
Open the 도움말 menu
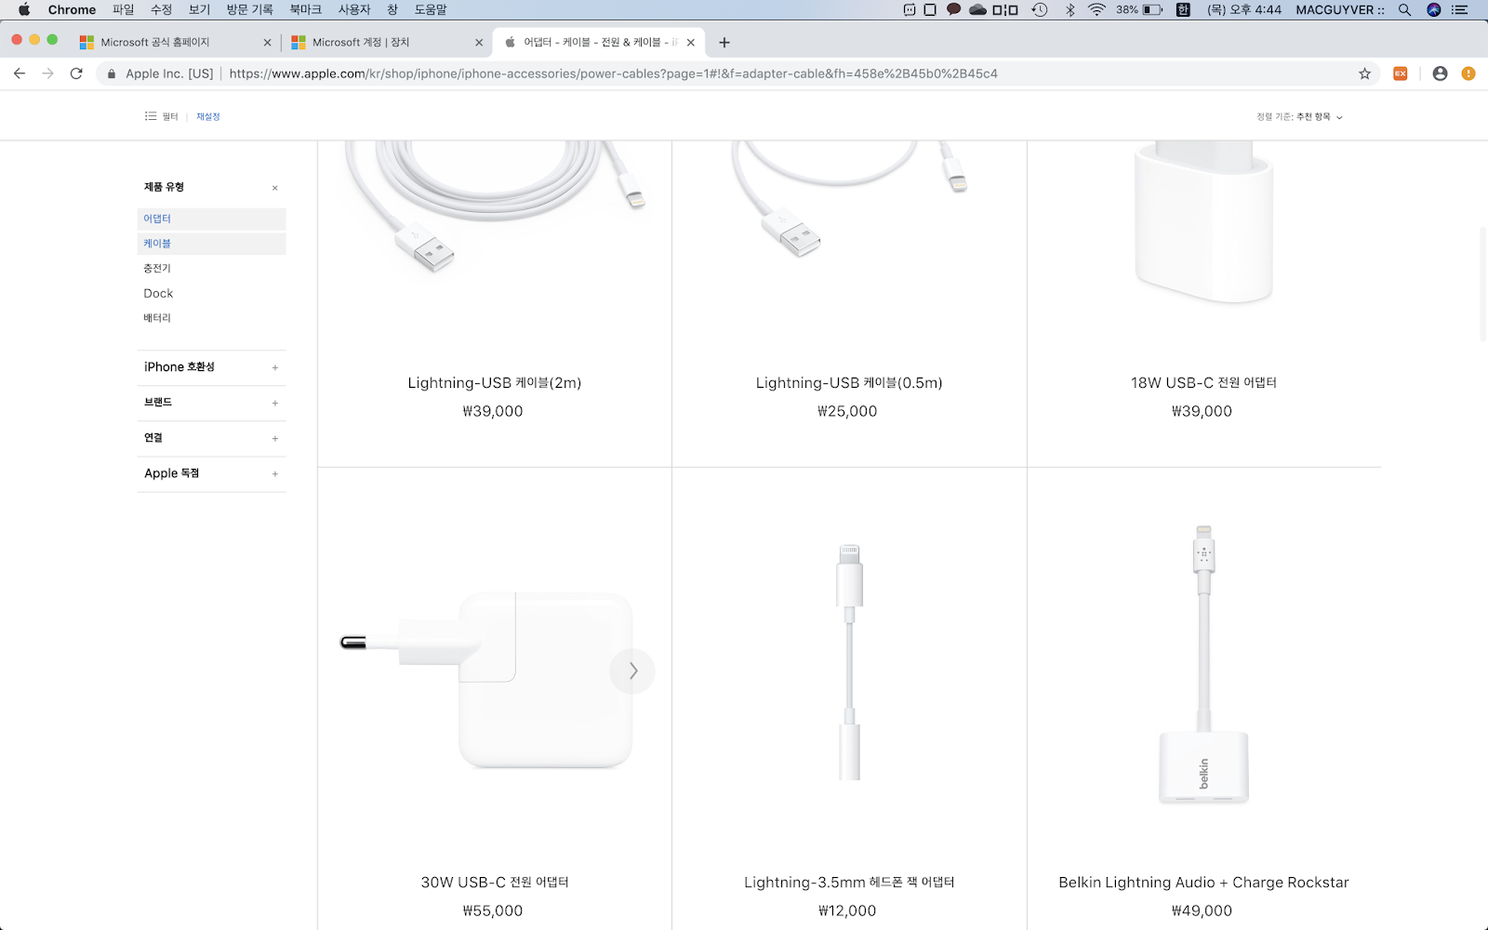(x=431, y=9)
